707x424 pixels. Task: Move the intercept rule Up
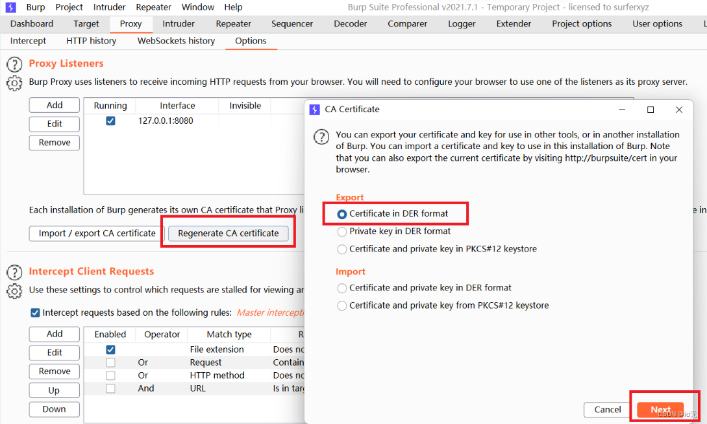[55, 390]
